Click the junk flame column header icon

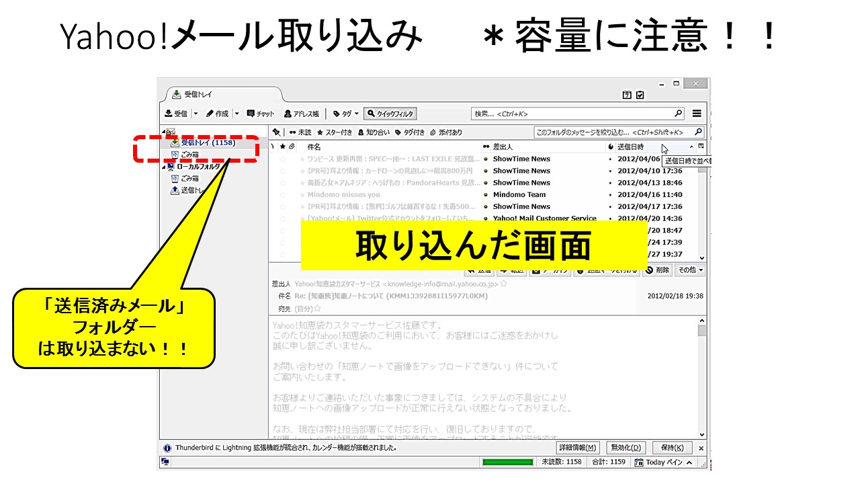tap(611, 147)
